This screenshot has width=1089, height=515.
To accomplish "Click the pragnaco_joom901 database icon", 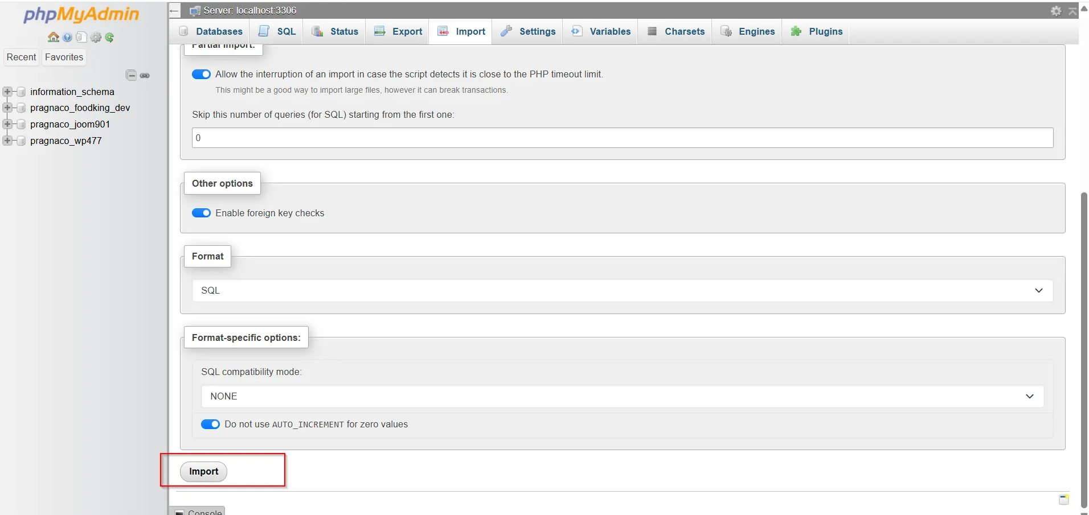I will click(x=21, y=124).
